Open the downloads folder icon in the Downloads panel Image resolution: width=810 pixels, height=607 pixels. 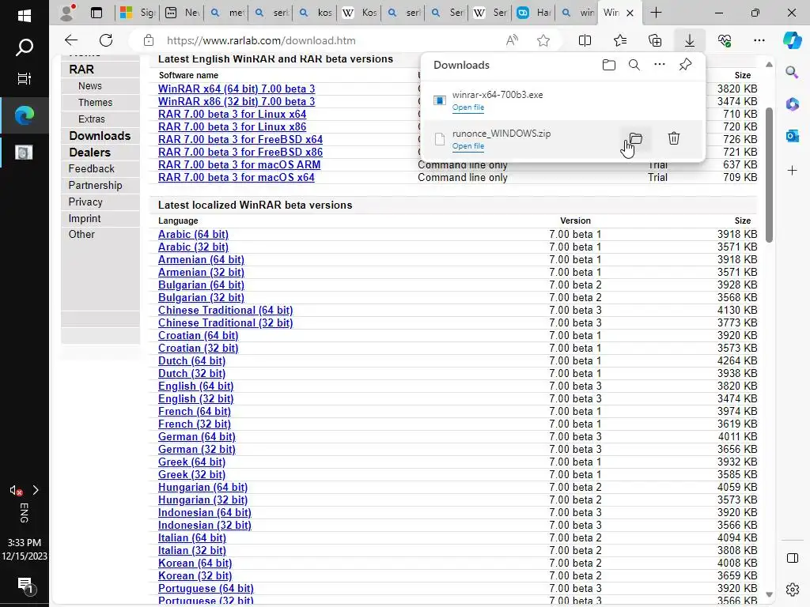609,65
